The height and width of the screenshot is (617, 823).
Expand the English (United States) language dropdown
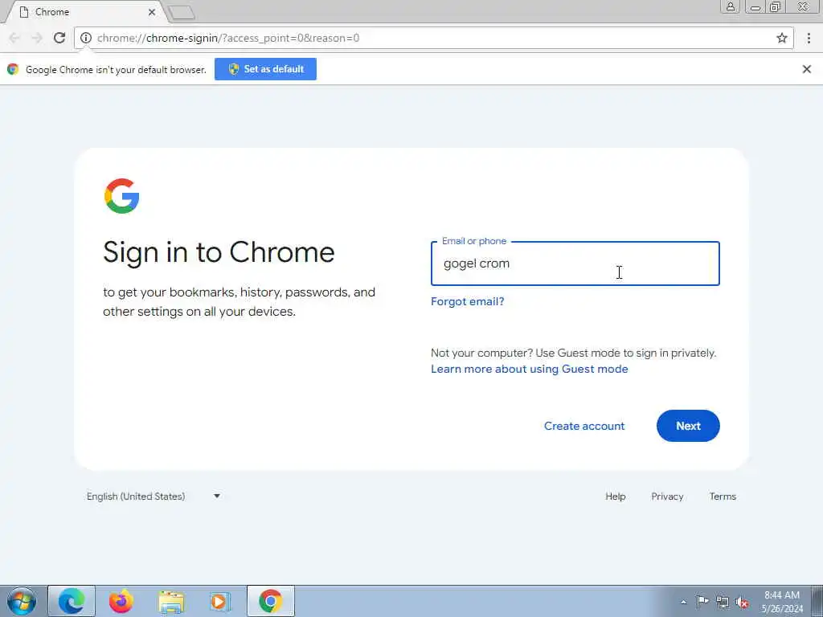pos(154,496)
